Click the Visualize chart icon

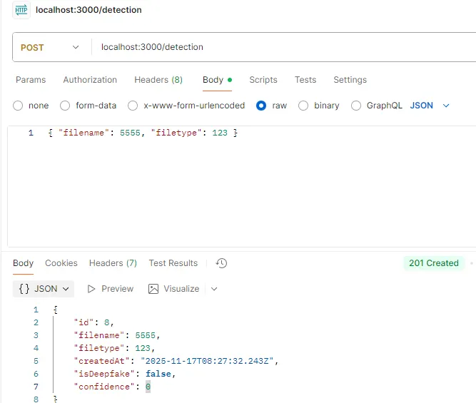pyautogui.click(x=153, y=289)
